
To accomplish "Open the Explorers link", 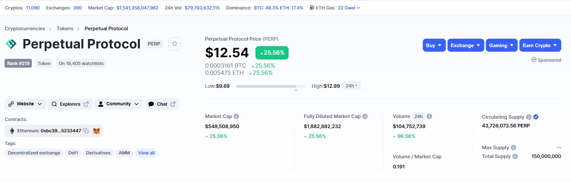I will 70,104.
